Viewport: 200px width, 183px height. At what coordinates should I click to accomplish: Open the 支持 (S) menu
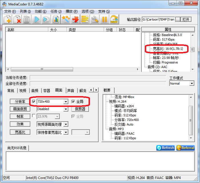[104, 11]
